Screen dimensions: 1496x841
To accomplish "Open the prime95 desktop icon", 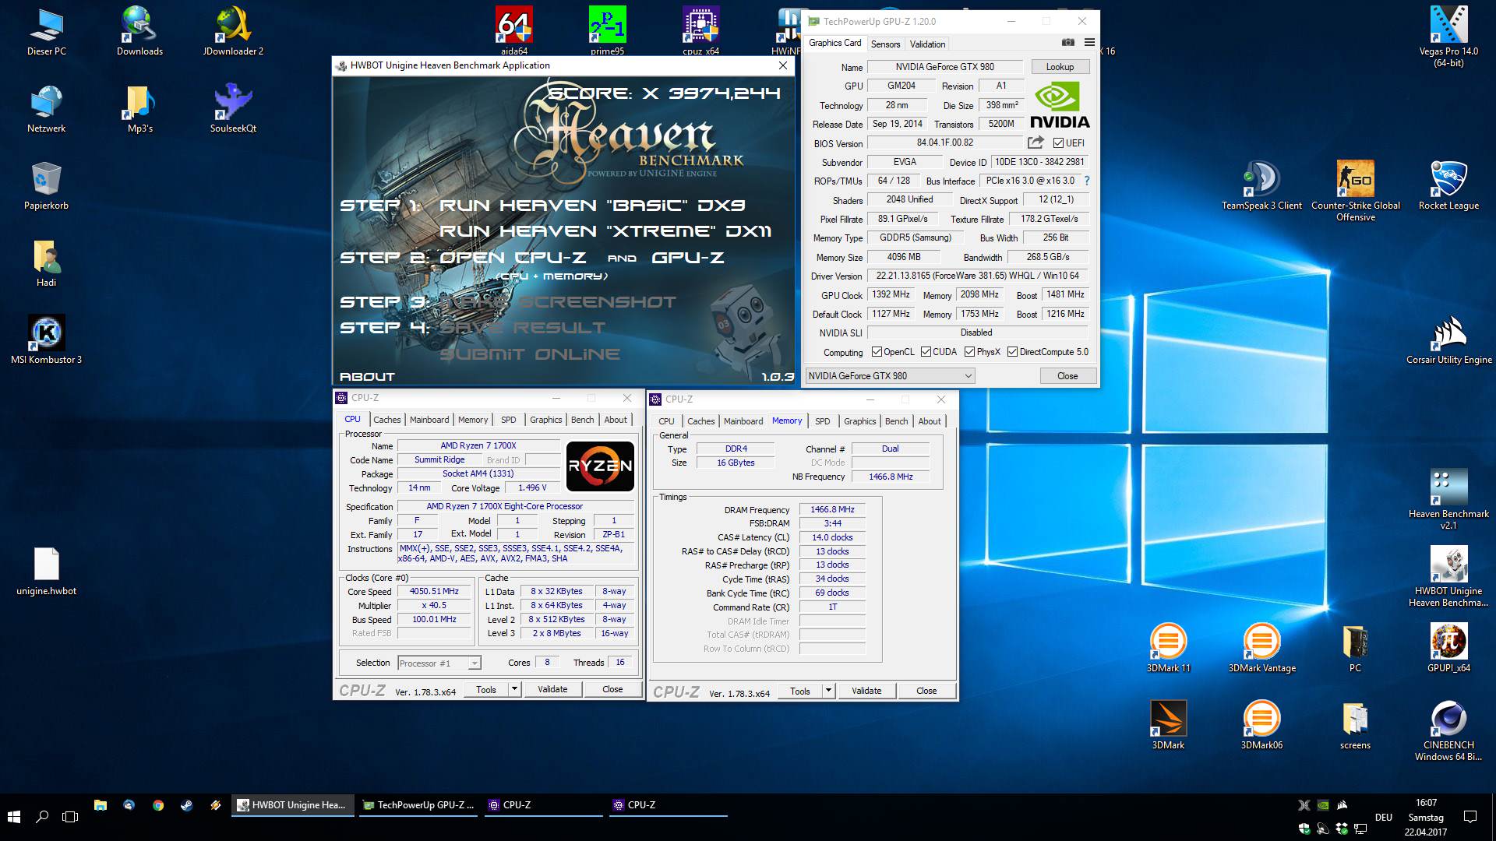I will (x=607, y=30).
